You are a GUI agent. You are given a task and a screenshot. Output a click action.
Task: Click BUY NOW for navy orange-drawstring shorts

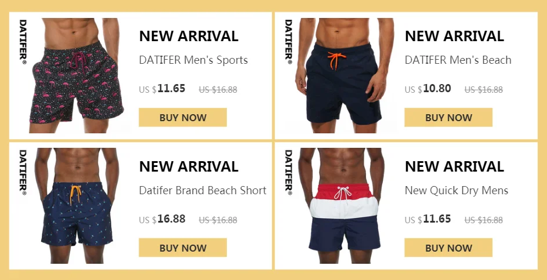point(448,118)
